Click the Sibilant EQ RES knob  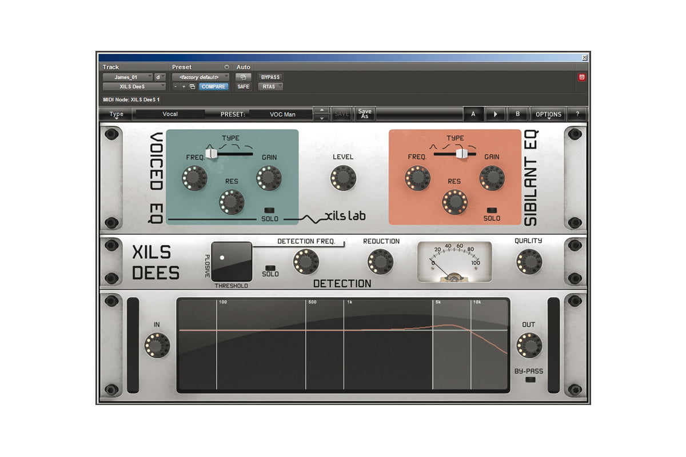pos(454,202)
